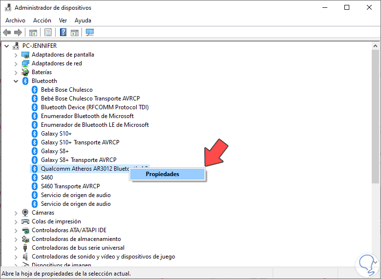Expand Controladoras ATA/ATAPI IDE
Image resolution: width=381 pixels, height=279 pixels.
point(16,230)
